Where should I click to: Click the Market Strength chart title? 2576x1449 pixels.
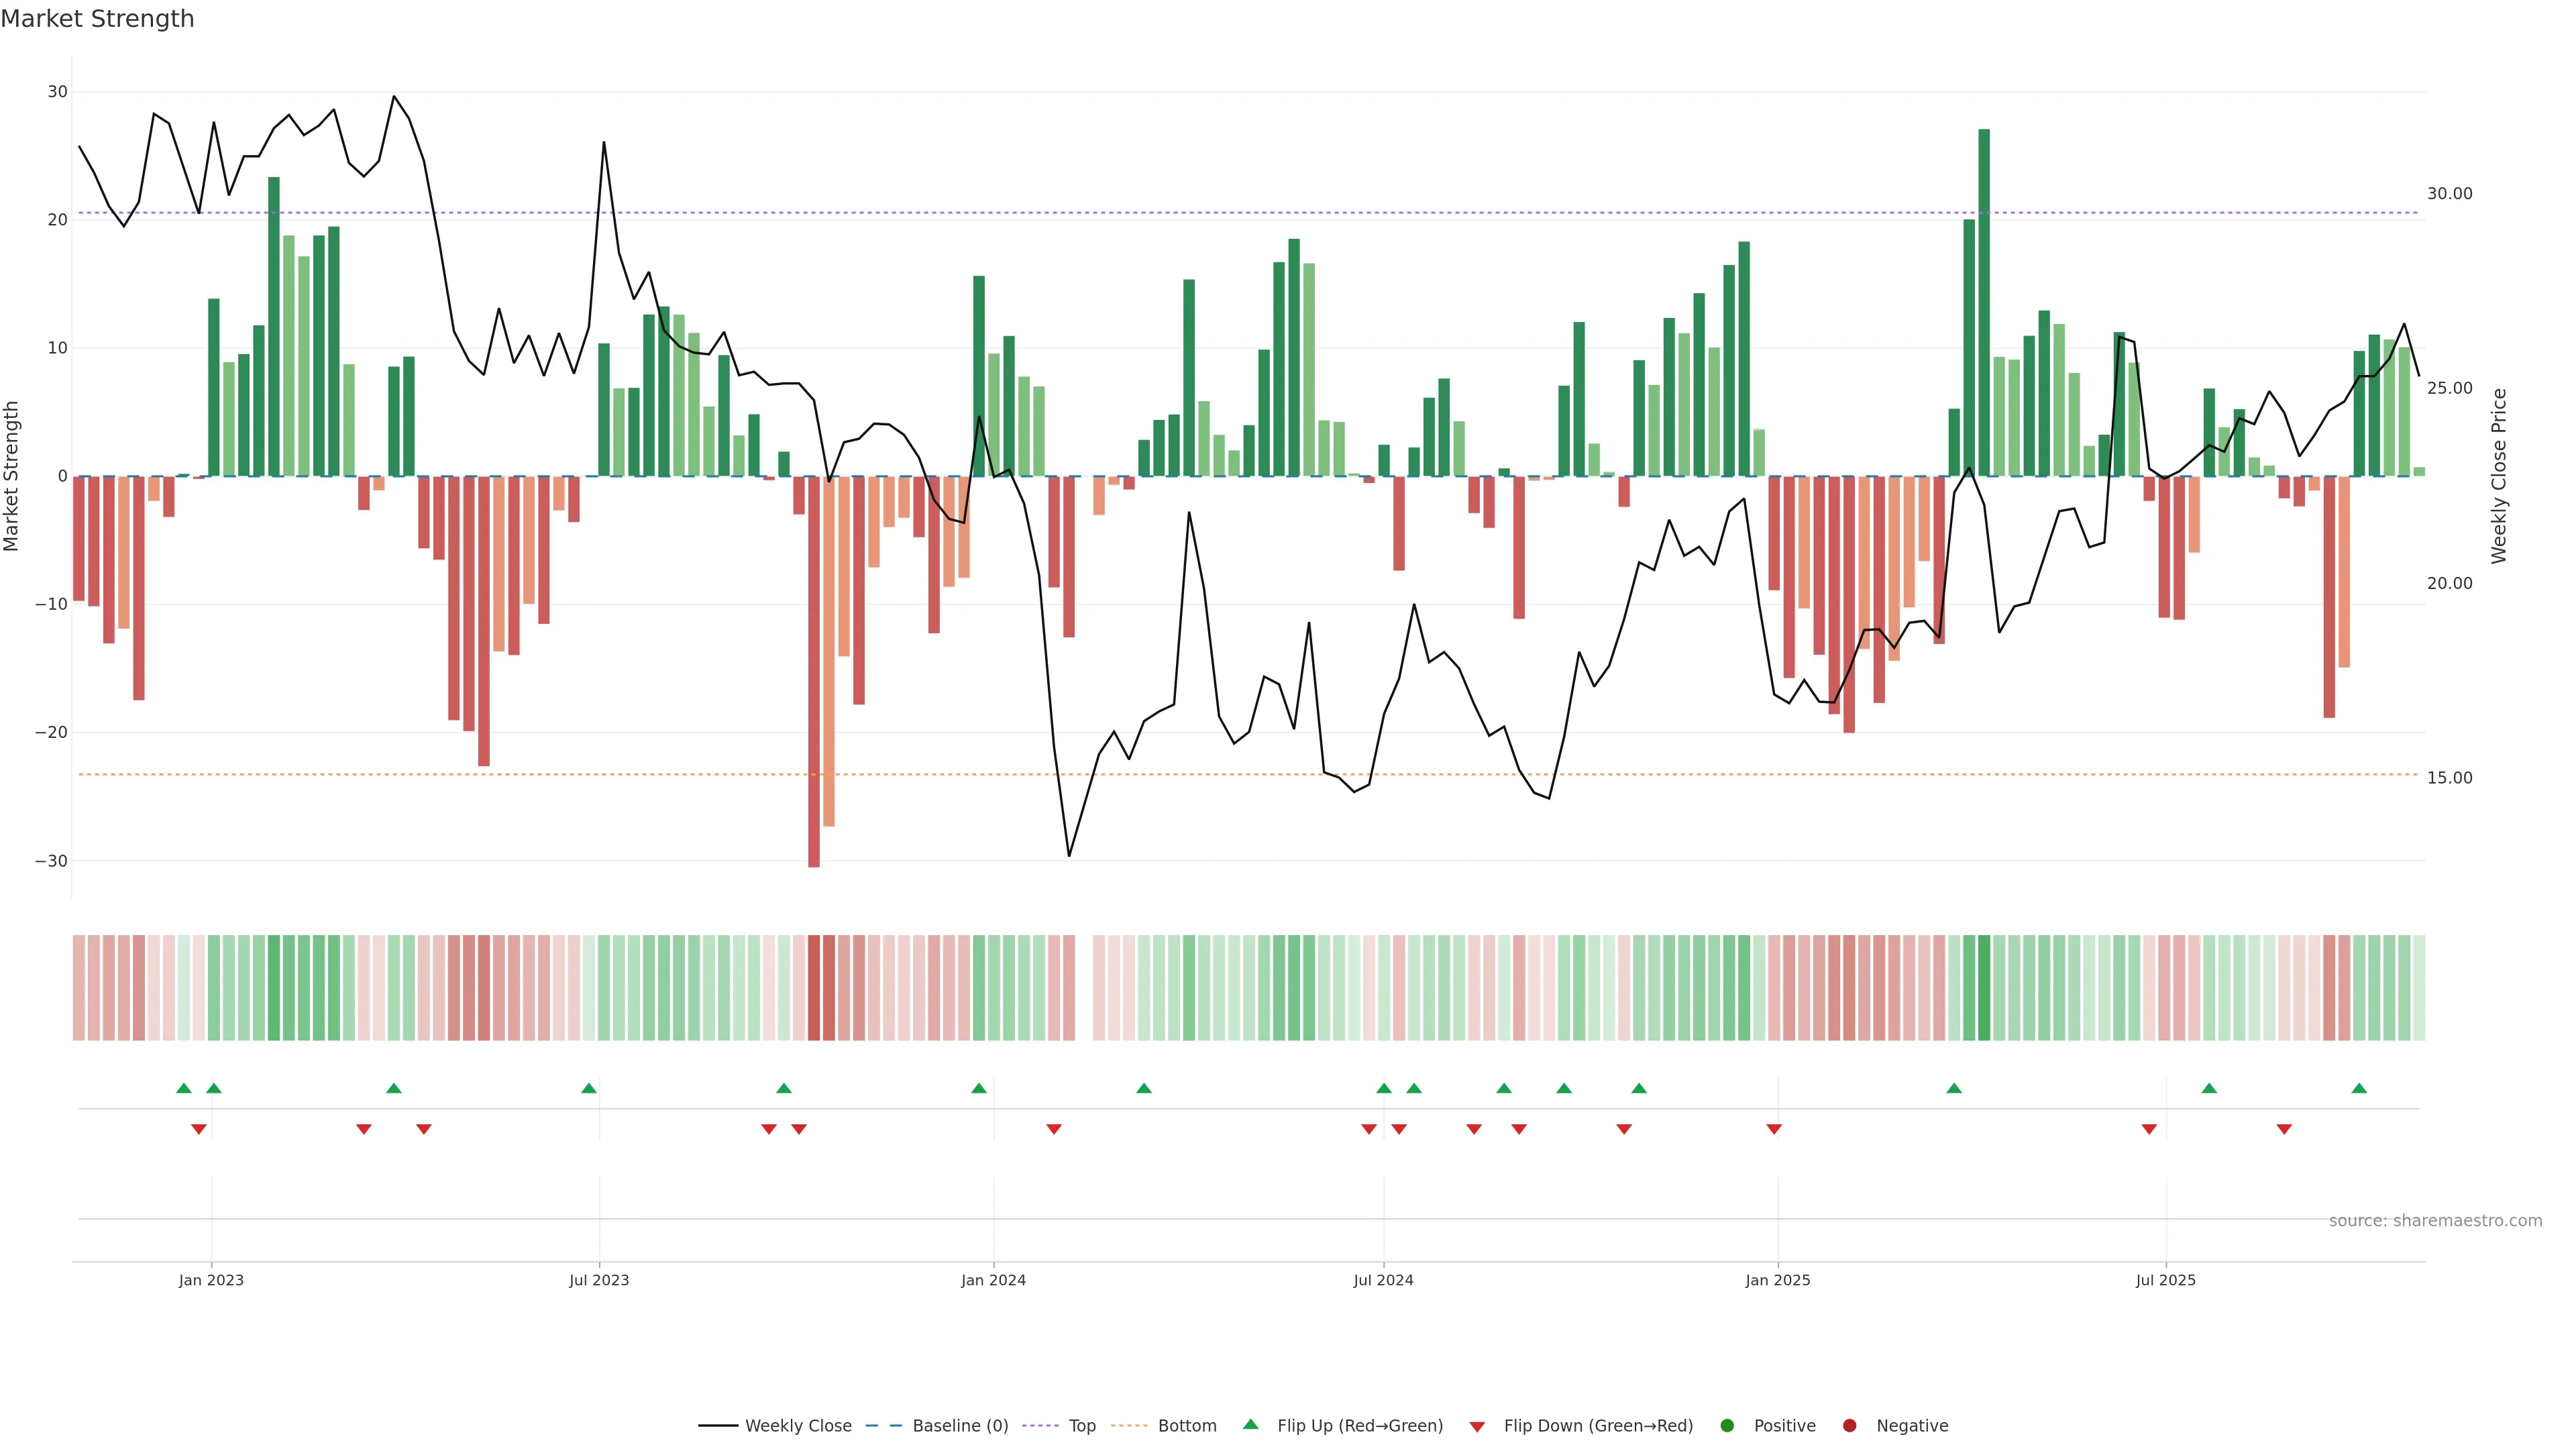(97, 19)
